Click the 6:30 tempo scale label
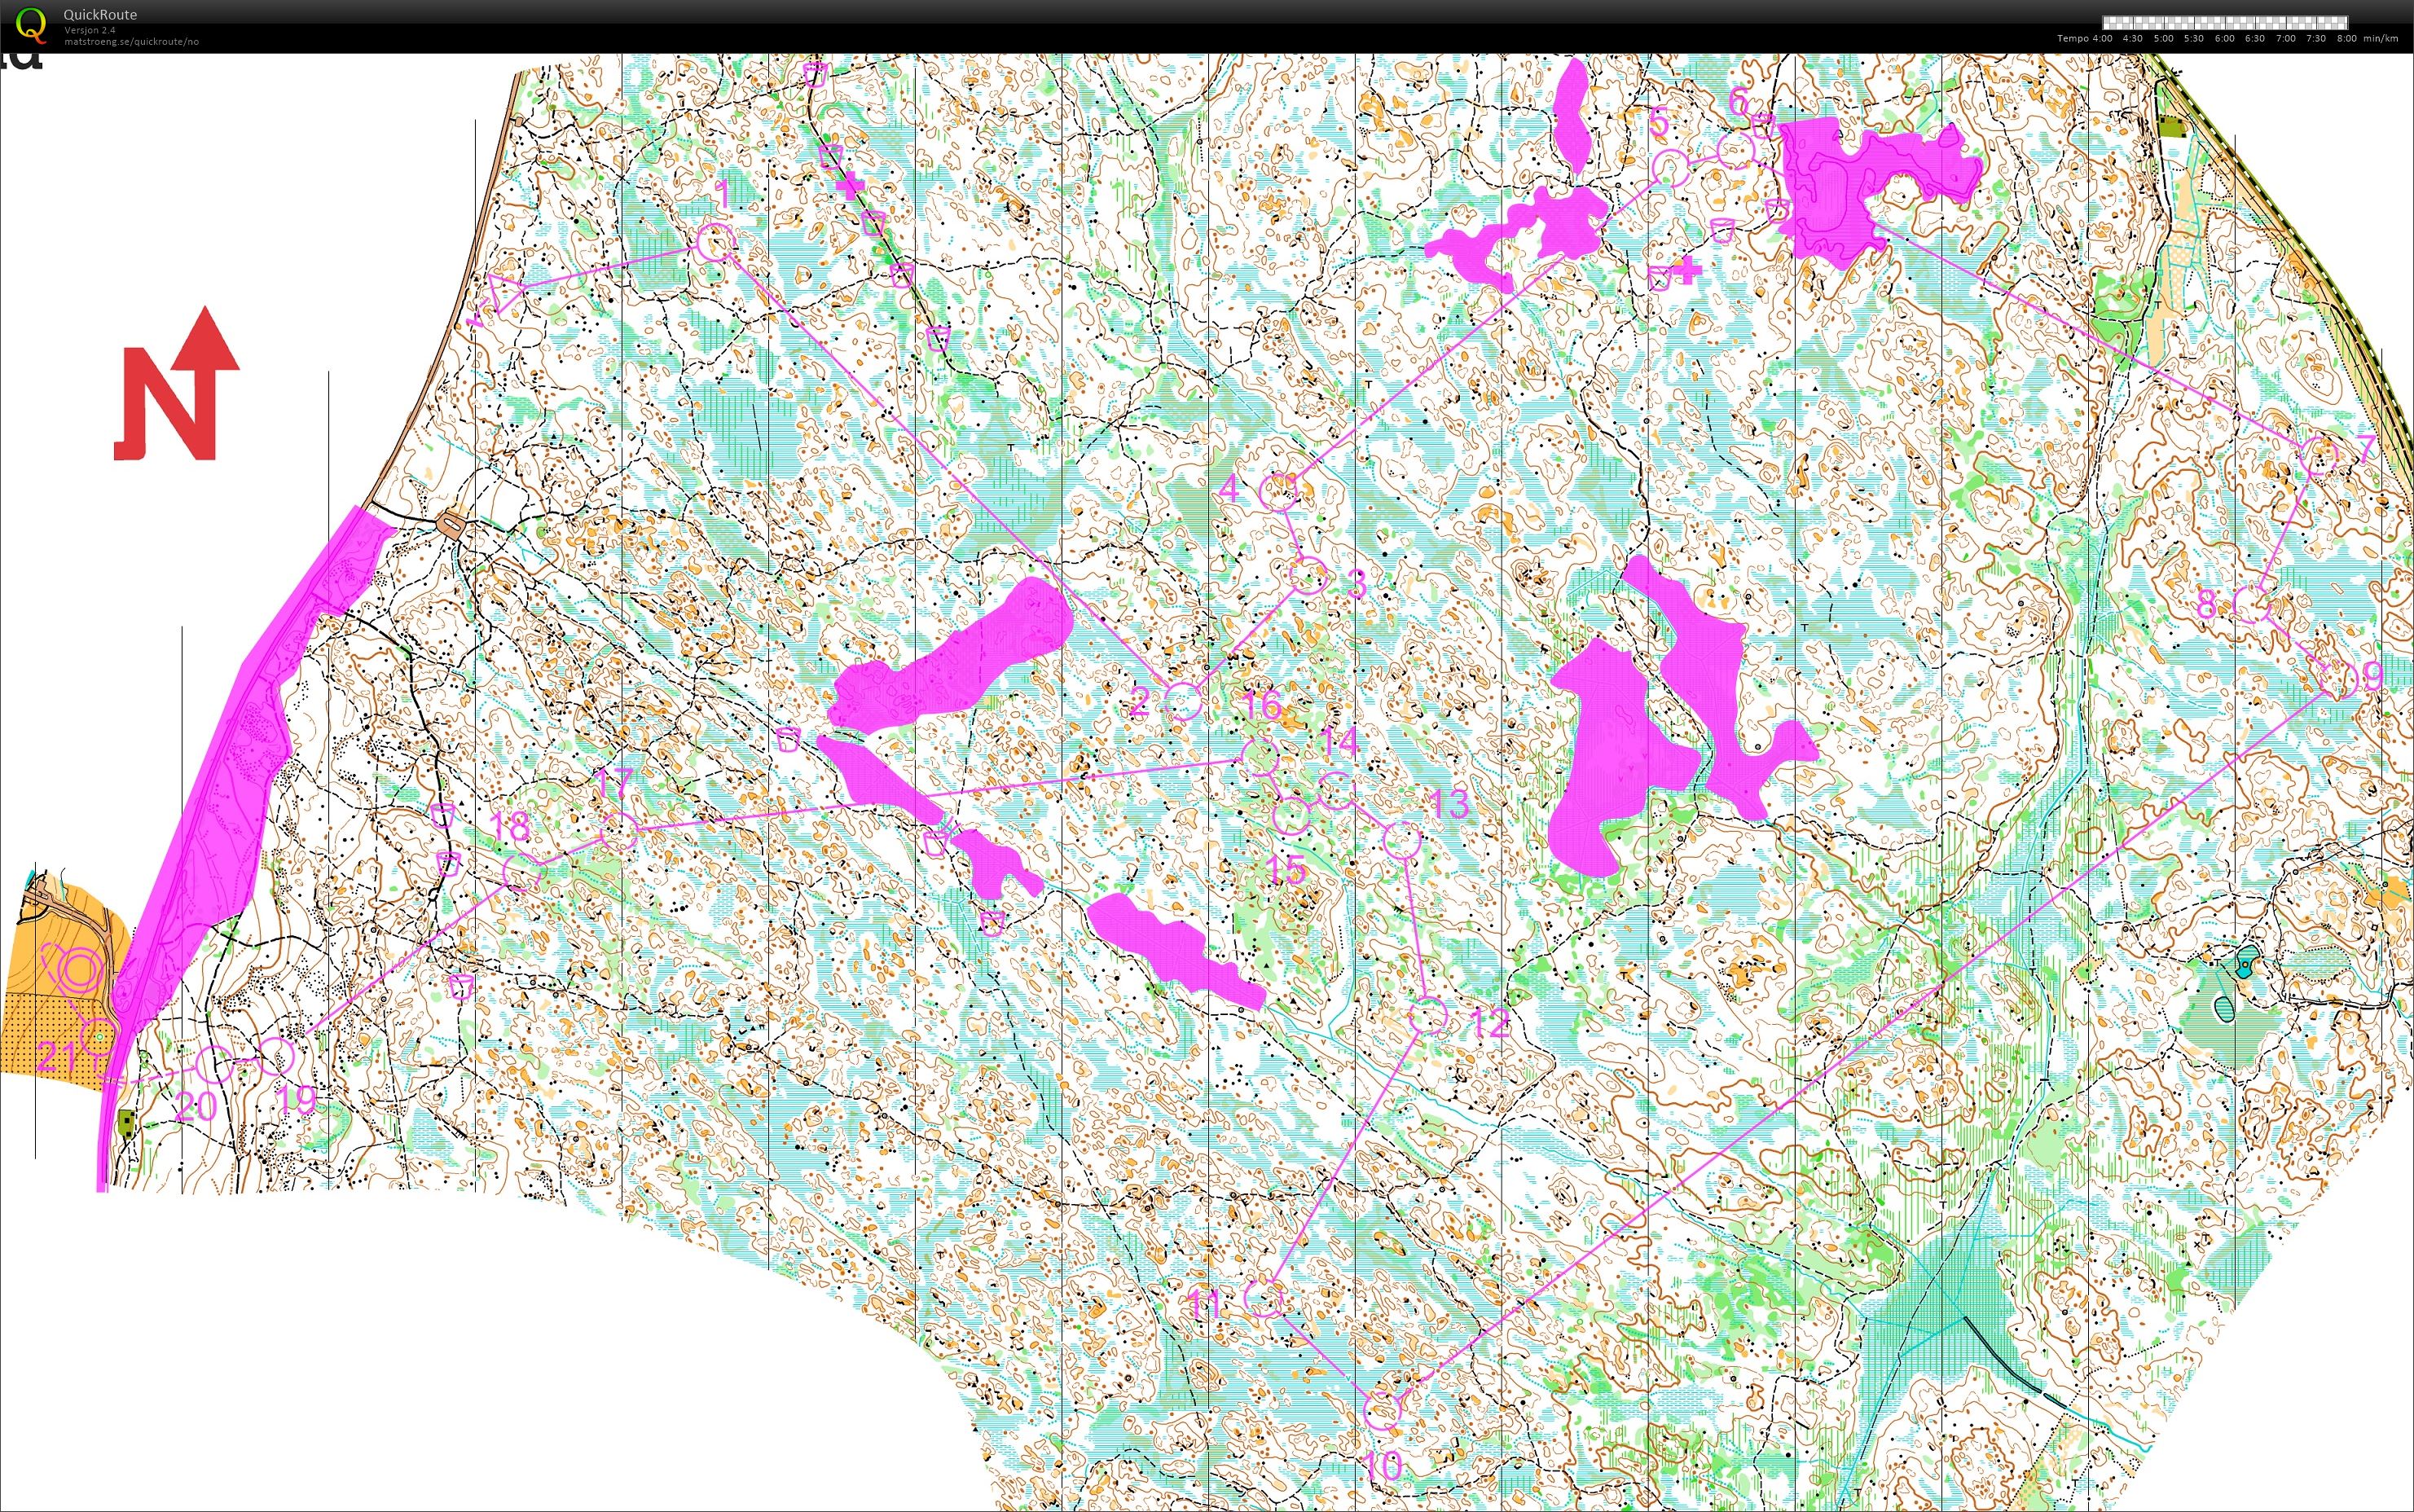The width and height of the screenshot is (2414, 1512). click(x=2255, y=39)
